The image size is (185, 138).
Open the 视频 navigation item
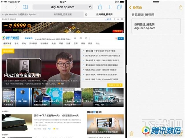pyautogui.click(x=90, y=44)
